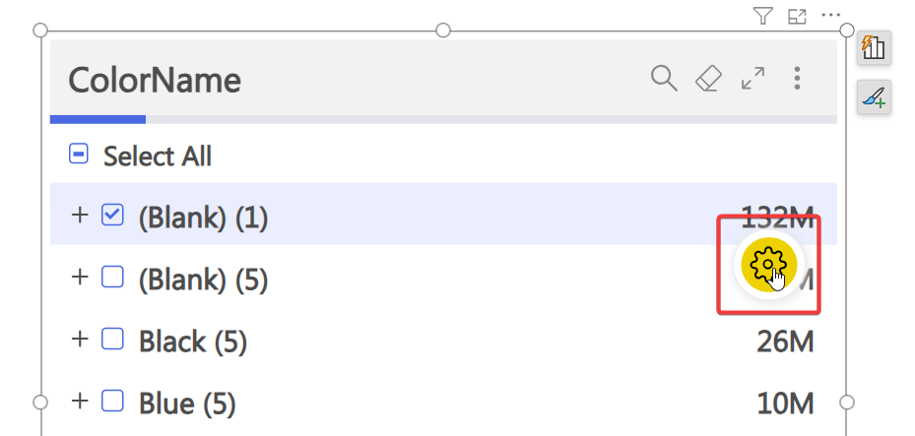Screen dimensions: 915x436
Task: Click the focus mode icon above visual
Action: [x=797, y=16]
